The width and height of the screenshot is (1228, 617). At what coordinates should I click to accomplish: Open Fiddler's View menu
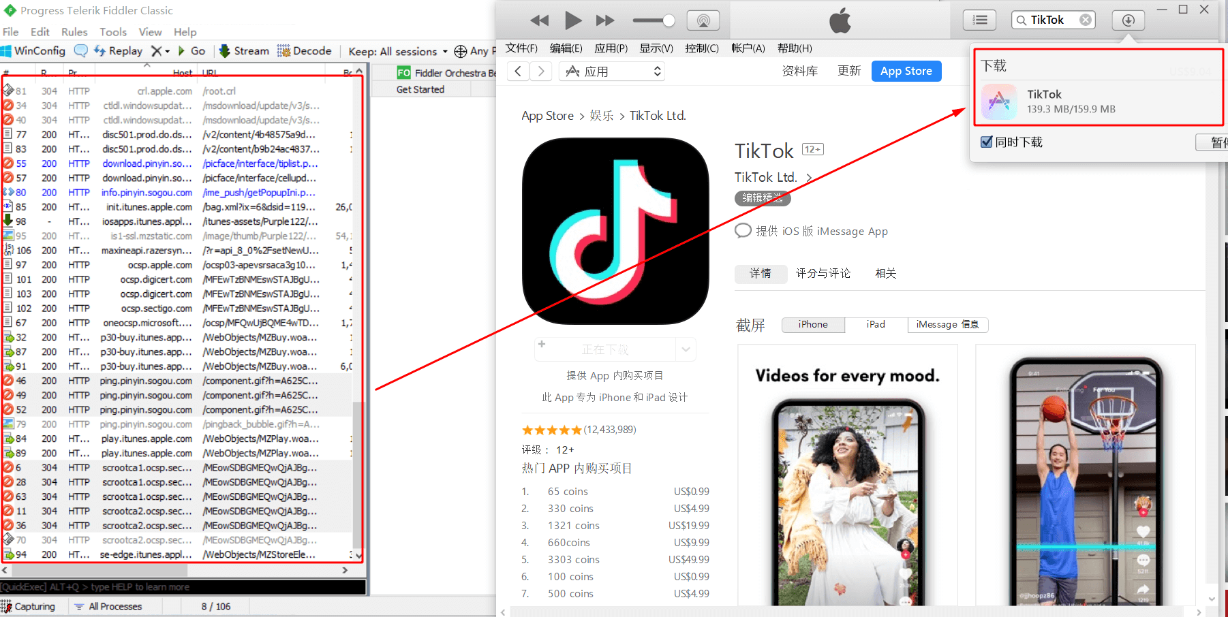coord(150,32)
